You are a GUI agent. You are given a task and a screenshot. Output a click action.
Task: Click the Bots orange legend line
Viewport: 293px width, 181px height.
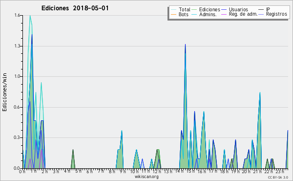pos(173,14)
